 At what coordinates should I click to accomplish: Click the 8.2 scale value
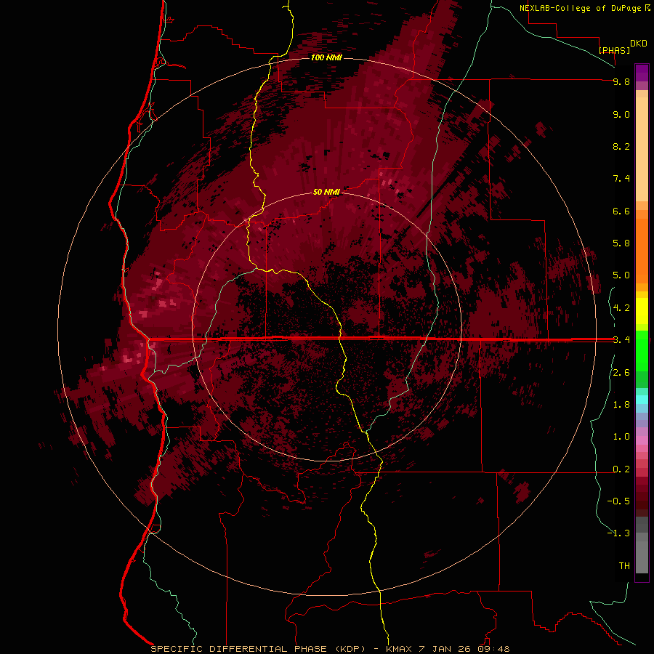point(621,146)
